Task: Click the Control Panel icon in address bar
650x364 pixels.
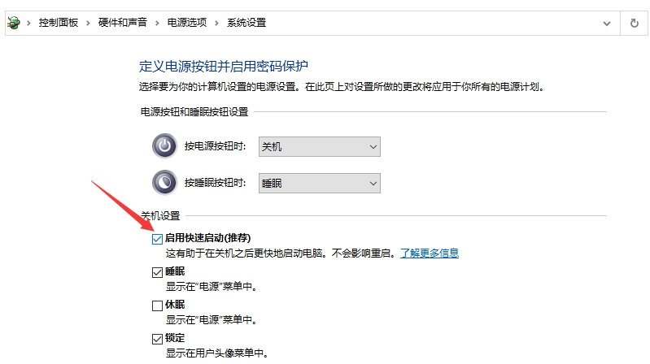Action: (12, 23)
